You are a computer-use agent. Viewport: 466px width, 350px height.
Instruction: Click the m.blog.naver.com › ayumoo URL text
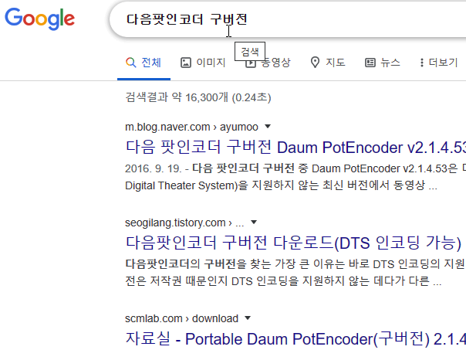point(191,127)
